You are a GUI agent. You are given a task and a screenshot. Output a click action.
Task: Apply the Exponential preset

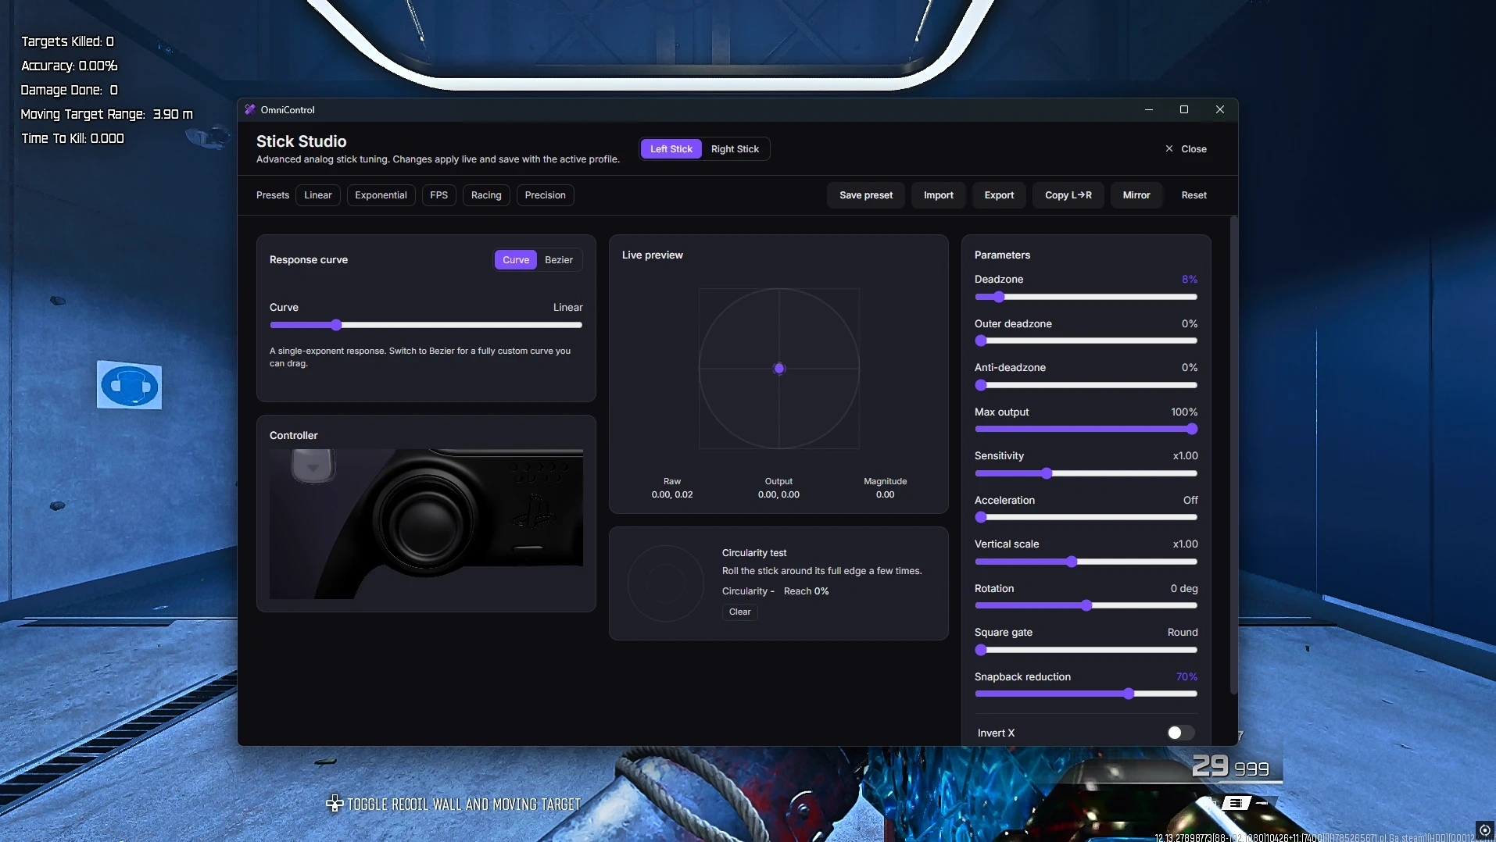tap(381, 195)
